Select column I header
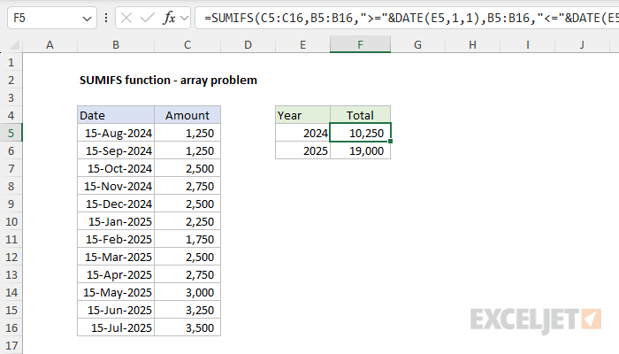Viewport: 619px width, 354px height. (527, 44)
